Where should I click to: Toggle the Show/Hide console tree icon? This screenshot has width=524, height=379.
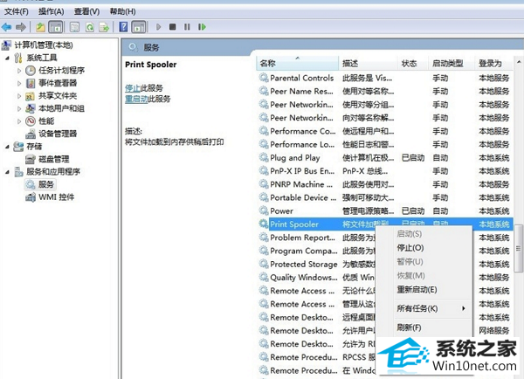click(x=56, y=27)
